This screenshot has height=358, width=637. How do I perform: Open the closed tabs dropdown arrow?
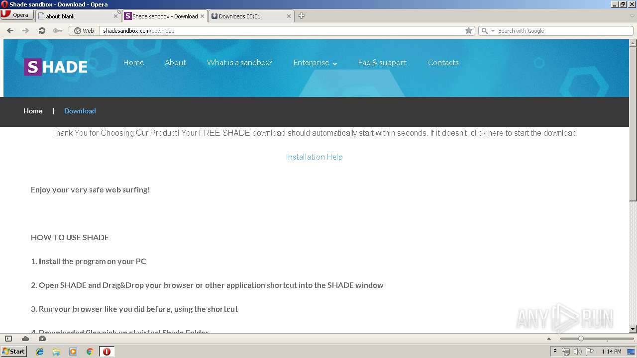tap(632, 16)
